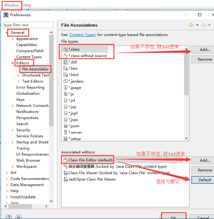214x219 pixels.
Task: Expand the Text Editors node
Action: pos(18,81)
